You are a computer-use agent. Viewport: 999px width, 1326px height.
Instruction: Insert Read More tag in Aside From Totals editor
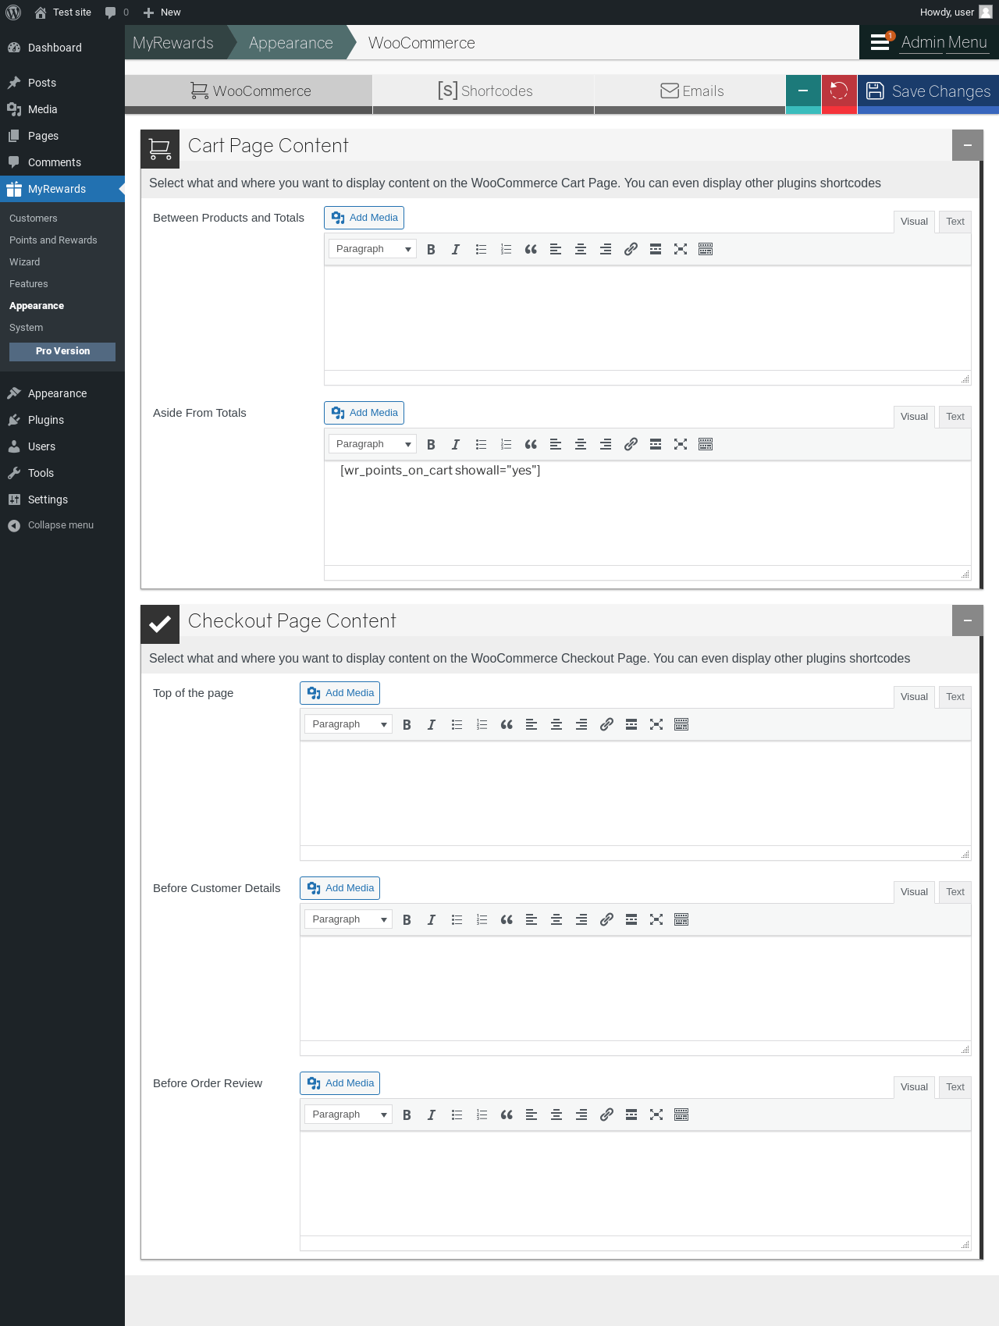656,444
